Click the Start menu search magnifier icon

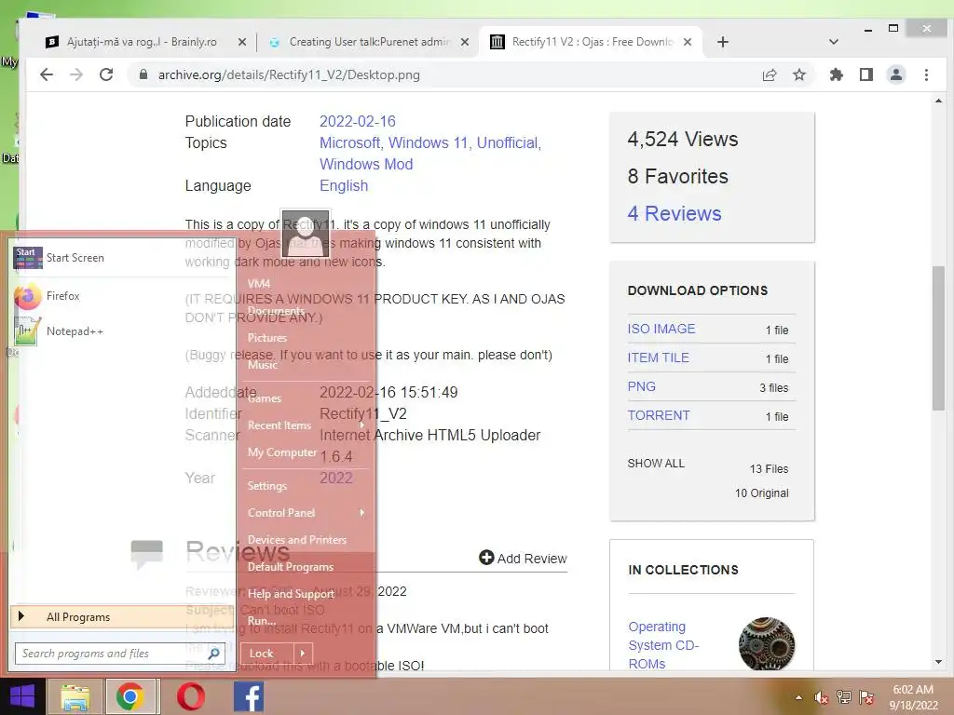click(213, 654)
